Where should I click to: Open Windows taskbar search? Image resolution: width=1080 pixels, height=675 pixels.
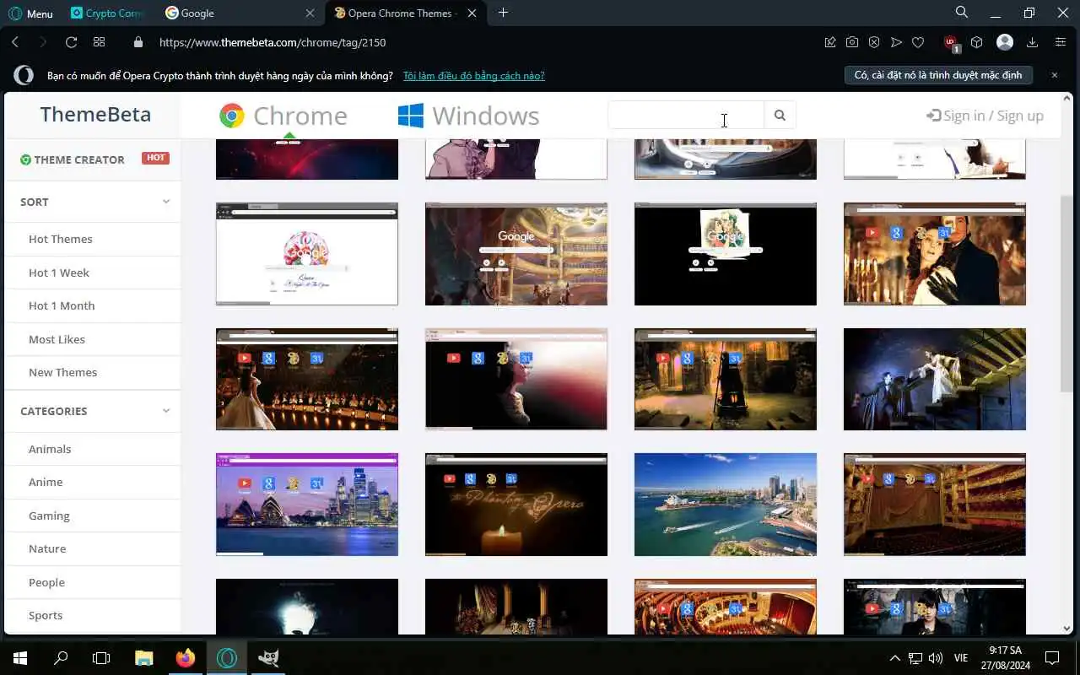click(61, 657)
